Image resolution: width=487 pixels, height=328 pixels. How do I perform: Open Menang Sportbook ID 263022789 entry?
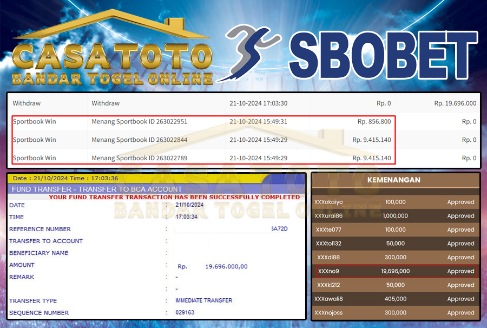click(x=140, y=159)
